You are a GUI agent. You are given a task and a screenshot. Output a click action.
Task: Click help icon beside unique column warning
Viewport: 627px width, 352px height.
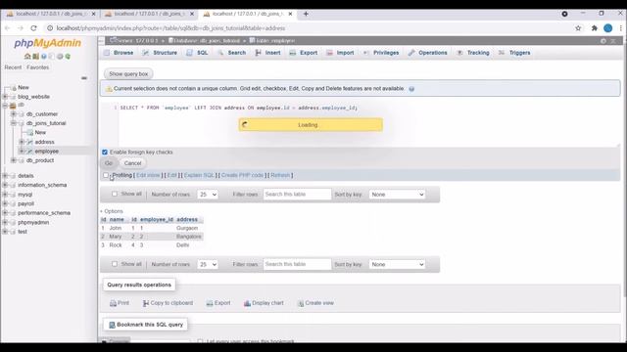click(411, 89)
